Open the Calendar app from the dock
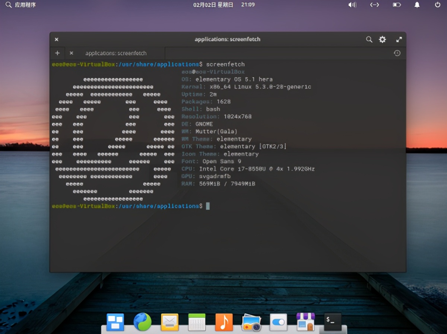This screenshot has width=447, height=334. [x=197, y=321]
